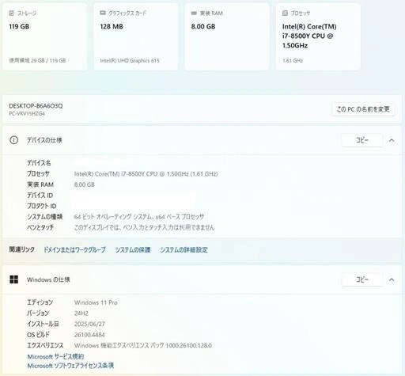Click the Device specifications header title
405x376 pixels.
[44, 140]
